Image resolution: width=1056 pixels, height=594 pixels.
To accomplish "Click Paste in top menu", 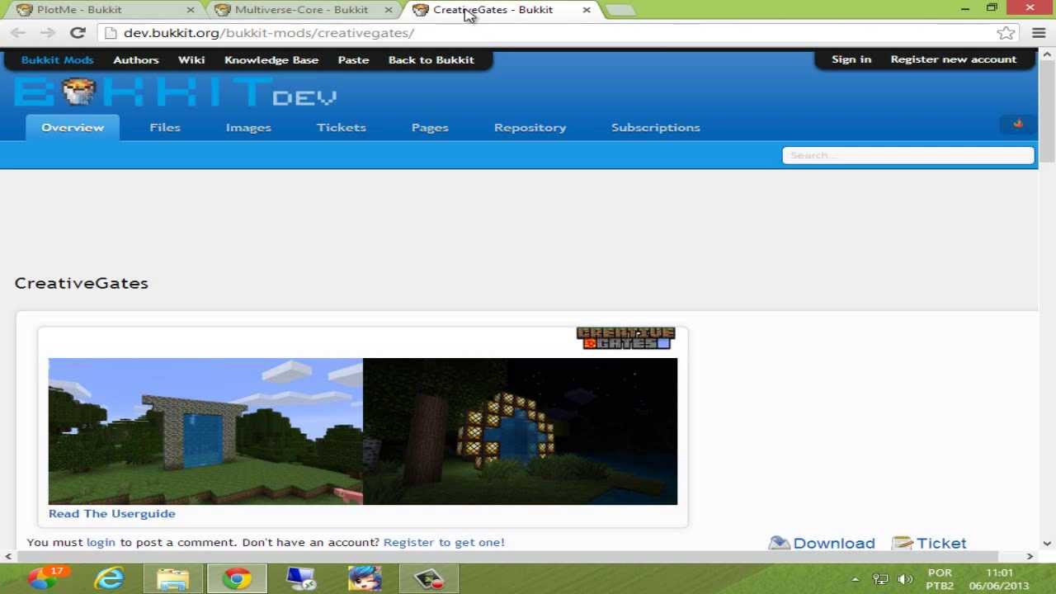I will point(353,59).
